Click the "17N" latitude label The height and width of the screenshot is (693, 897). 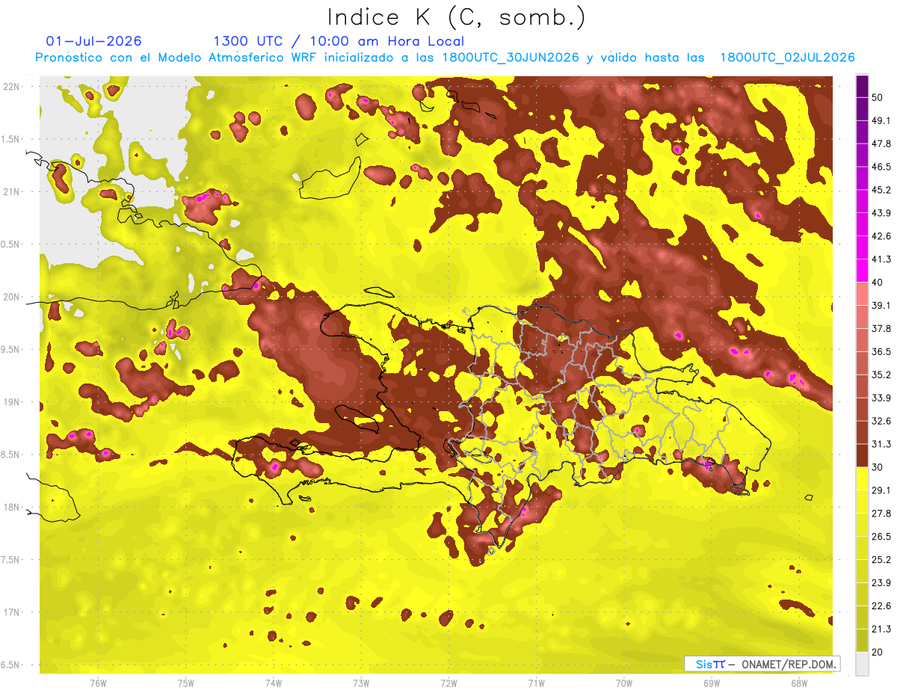pyautogui.click(x=12, y=612)
